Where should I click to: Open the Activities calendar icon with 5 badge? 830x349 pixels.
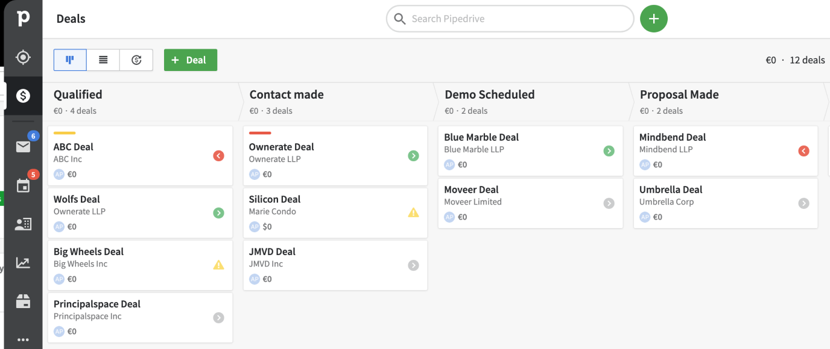tap(23, 185)
